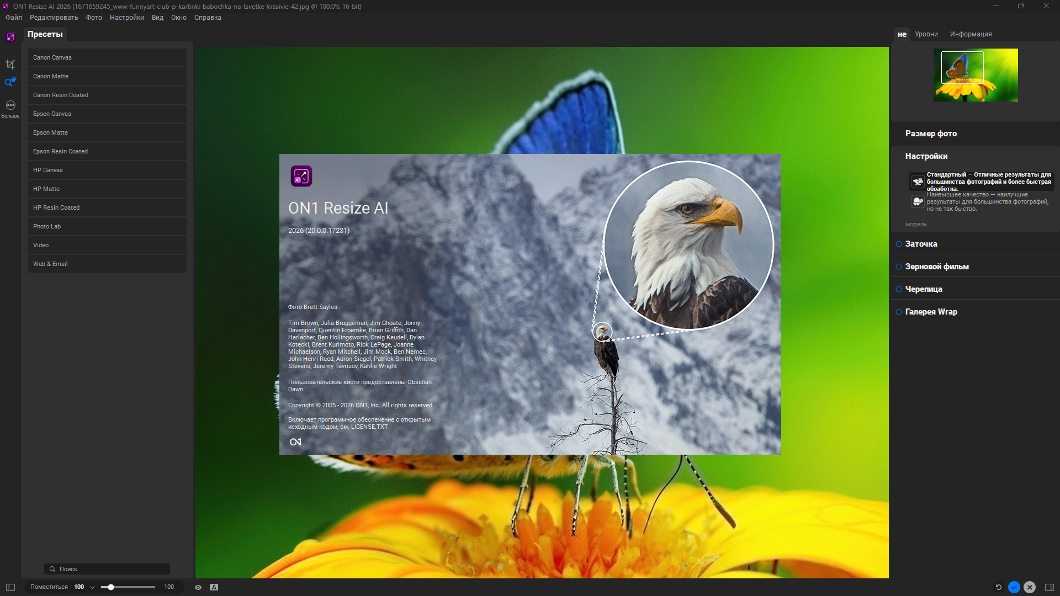The height and width of the screenshot is (596, 1060).
Task: Click the Resize AI module icon in left toolbar
Action: click(10, 37)
